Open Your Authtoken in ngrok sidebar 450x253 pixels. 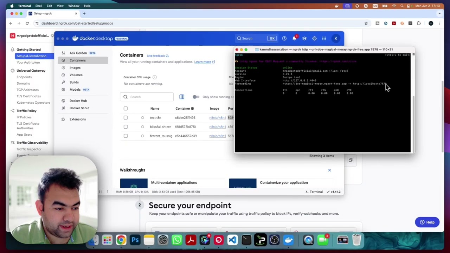tap(28, 63)
